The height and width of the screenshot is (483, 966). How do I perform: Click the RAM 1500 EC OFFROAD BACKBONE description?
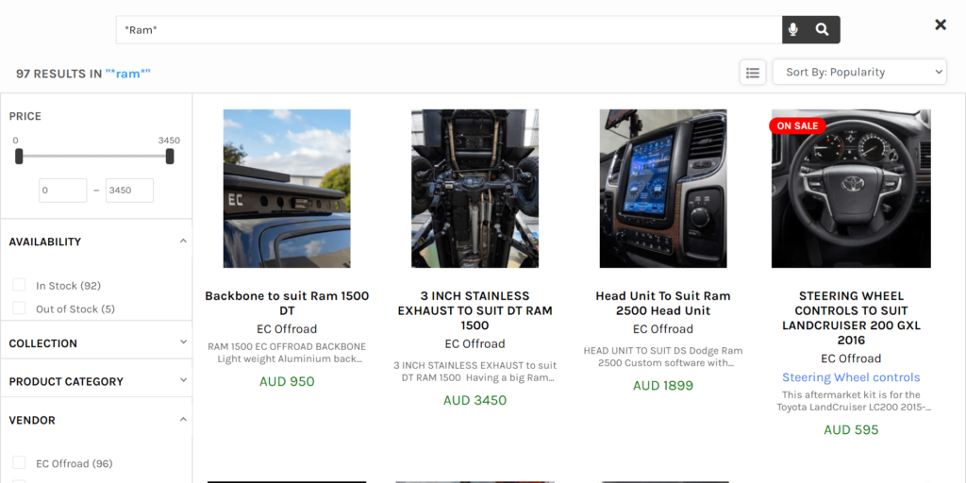click(x=287, y=353)
